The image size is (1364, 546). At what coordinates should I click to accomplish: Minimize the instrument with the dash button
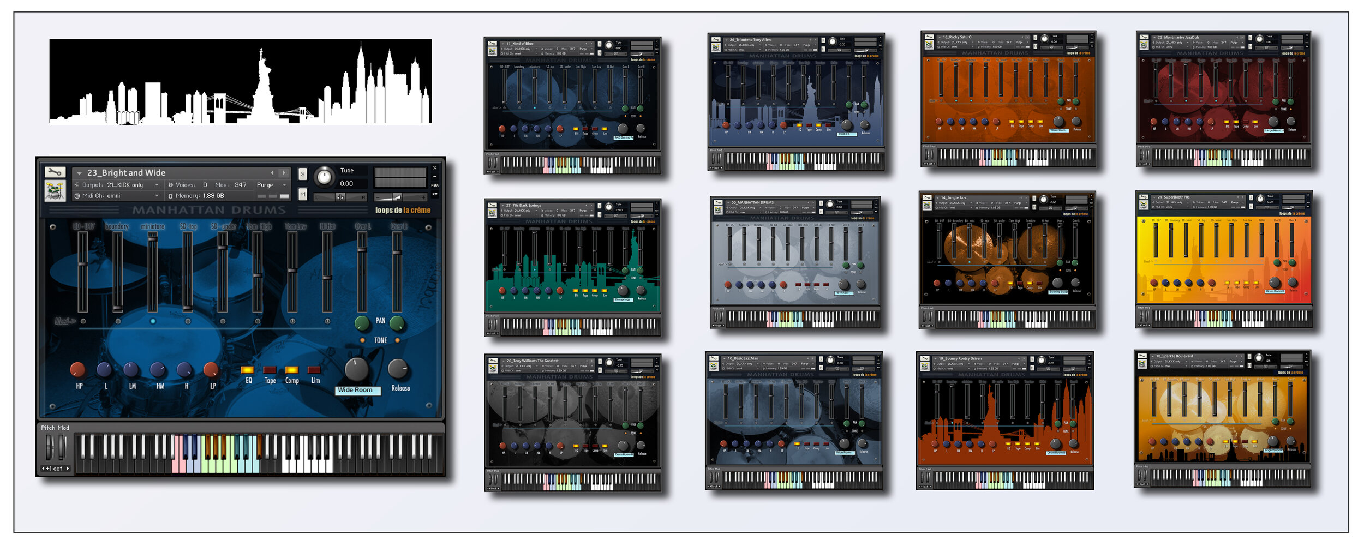point(435,177)
